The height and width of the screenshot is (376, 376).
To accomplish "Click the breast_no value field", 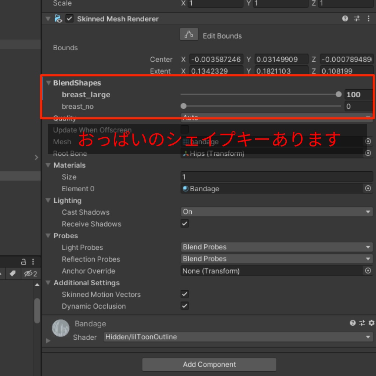I will (x=358, y=106).
